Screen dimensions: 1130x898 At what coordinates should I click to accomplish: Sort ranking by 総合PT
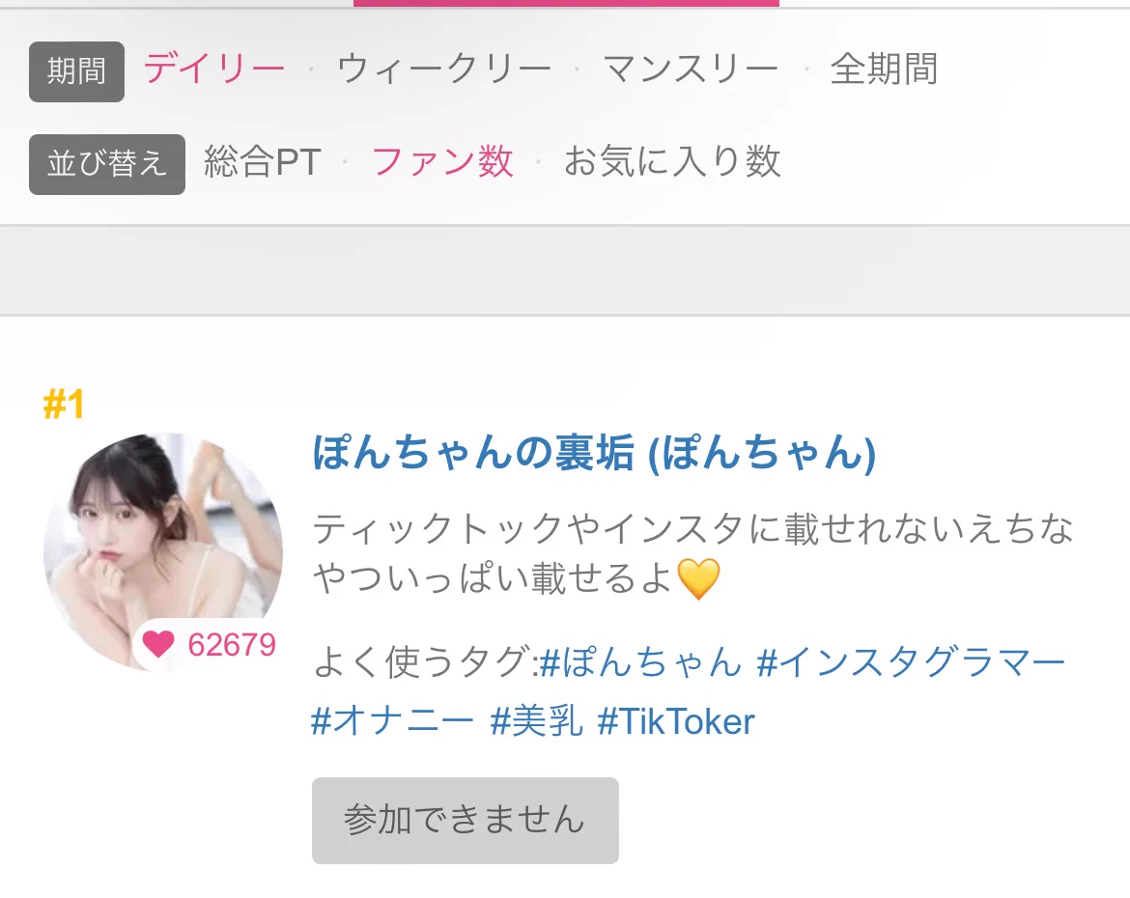pos(263,161)
